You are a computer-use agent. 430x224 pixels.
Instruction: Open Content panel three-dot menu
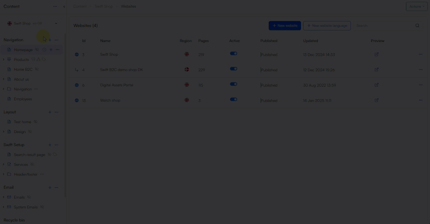tap(55, 6)
